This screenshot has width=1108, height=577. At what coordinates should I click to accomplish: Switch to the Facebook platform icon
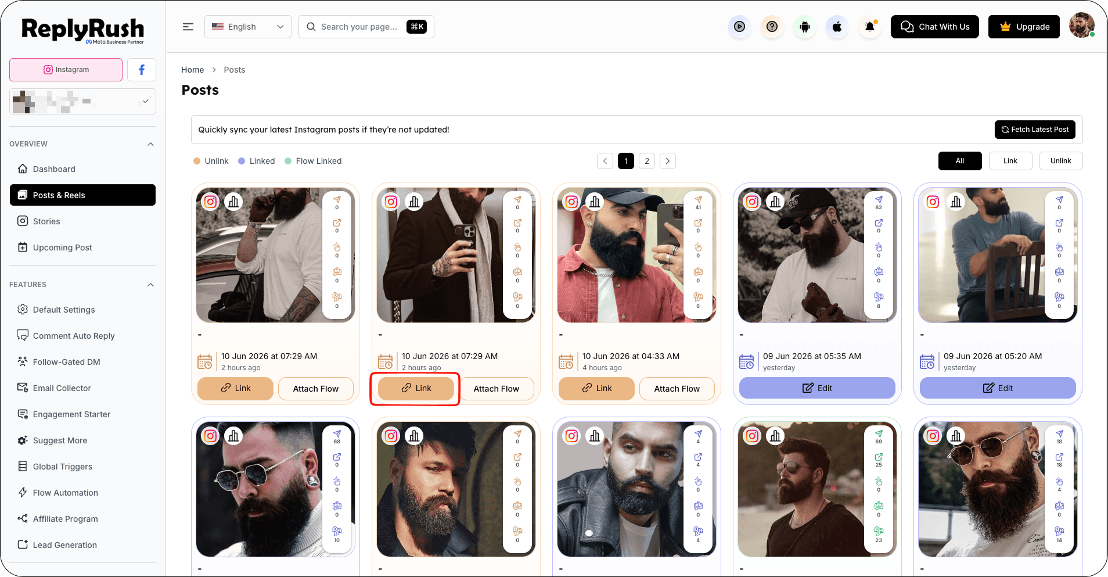point(142,70)
